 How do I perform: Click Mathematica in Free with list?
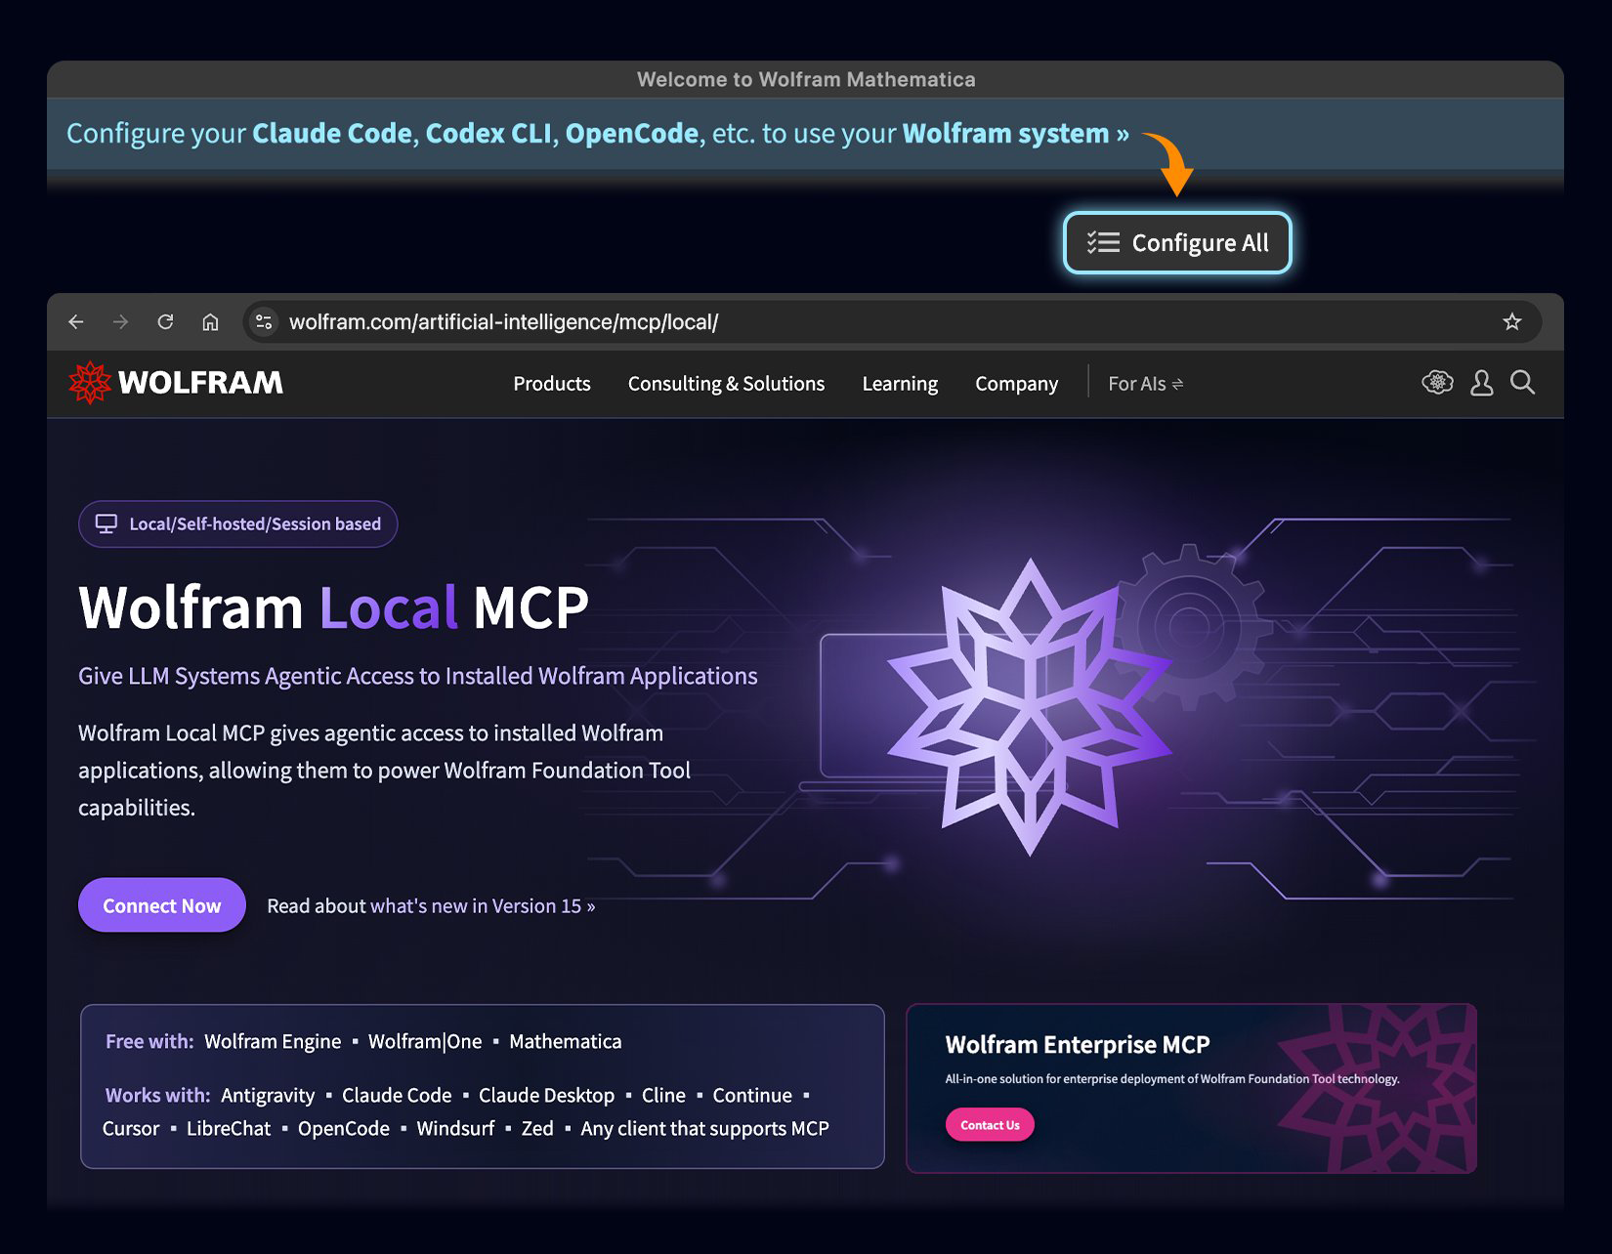pyautogui.click(x=566, y=1042)
